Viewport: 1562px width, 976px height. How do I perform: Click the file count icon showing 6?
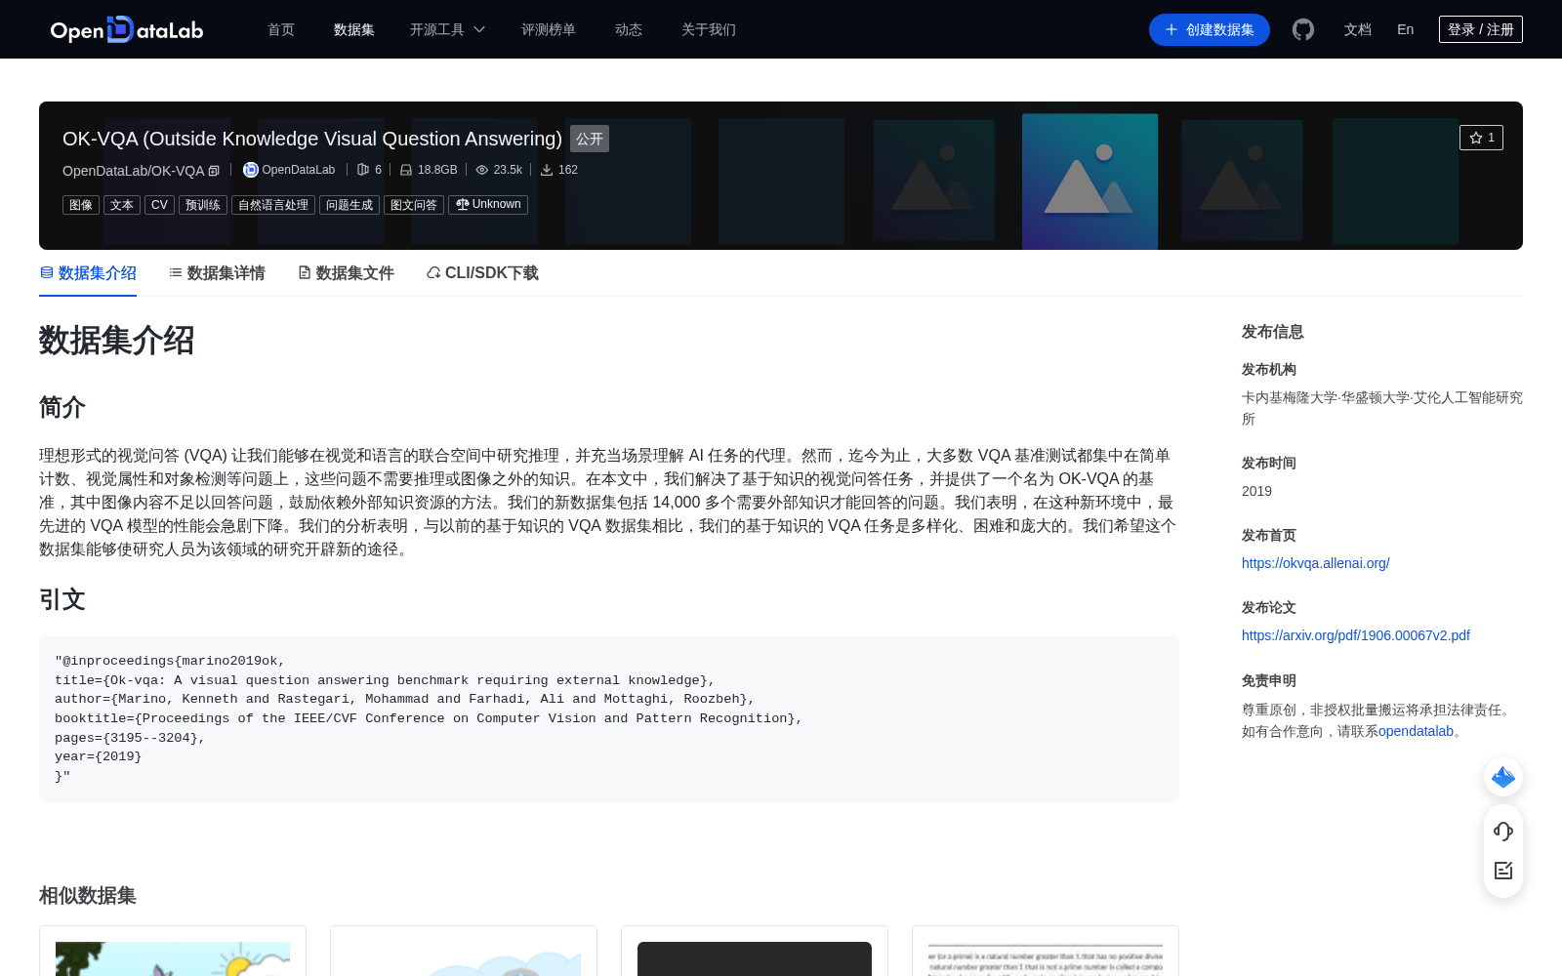[x=363, y=170]
